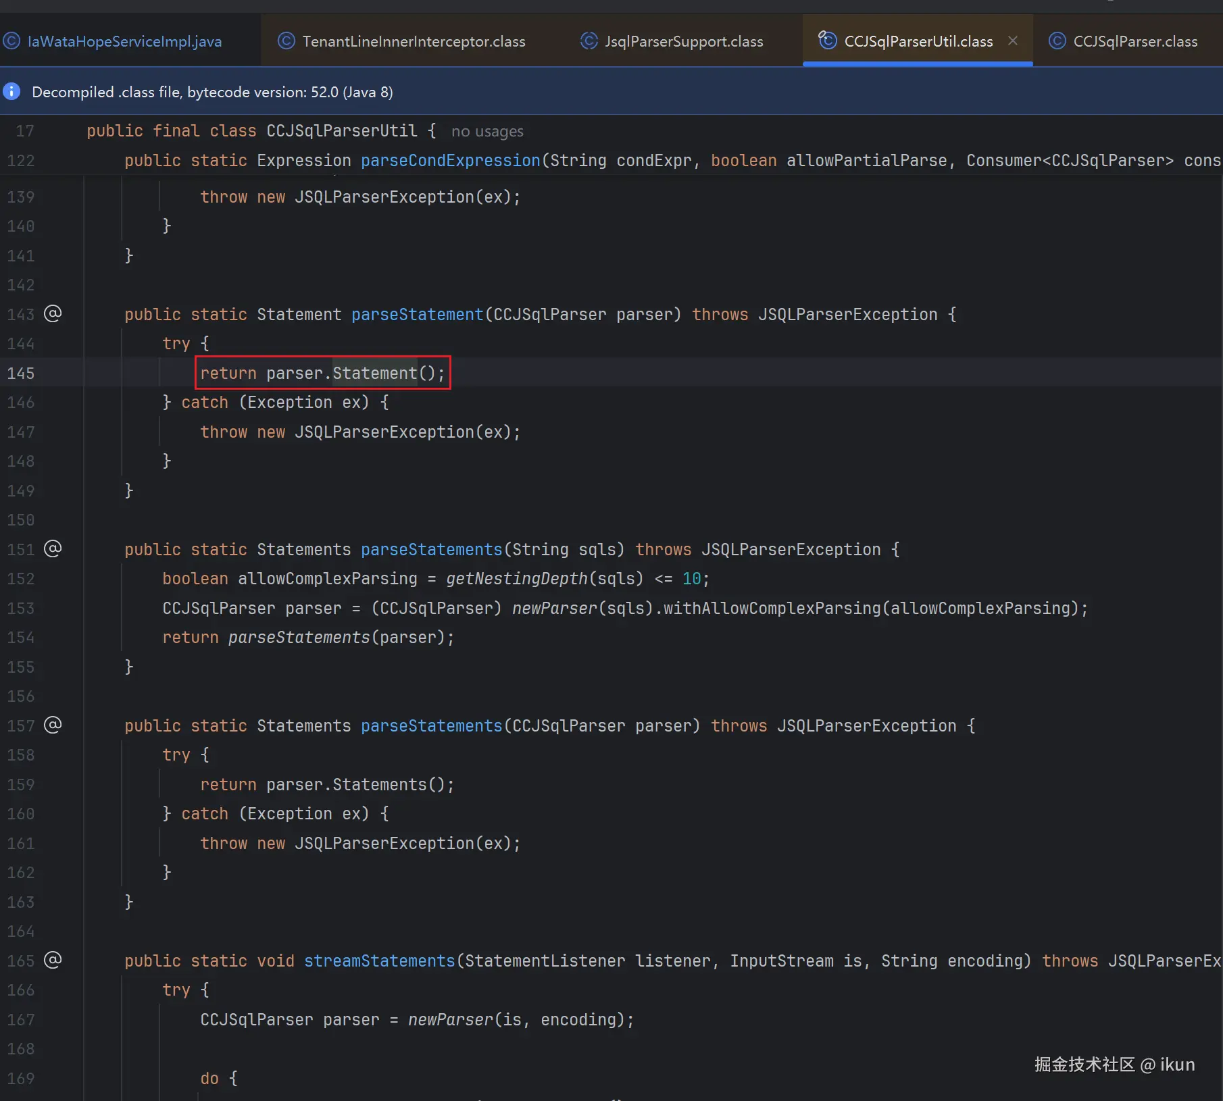The height and width of the screenshot is (1101, 1223).
Task: Click the class icon on CCJSqlParser.class tab
Action: (x=1057, y=41)
